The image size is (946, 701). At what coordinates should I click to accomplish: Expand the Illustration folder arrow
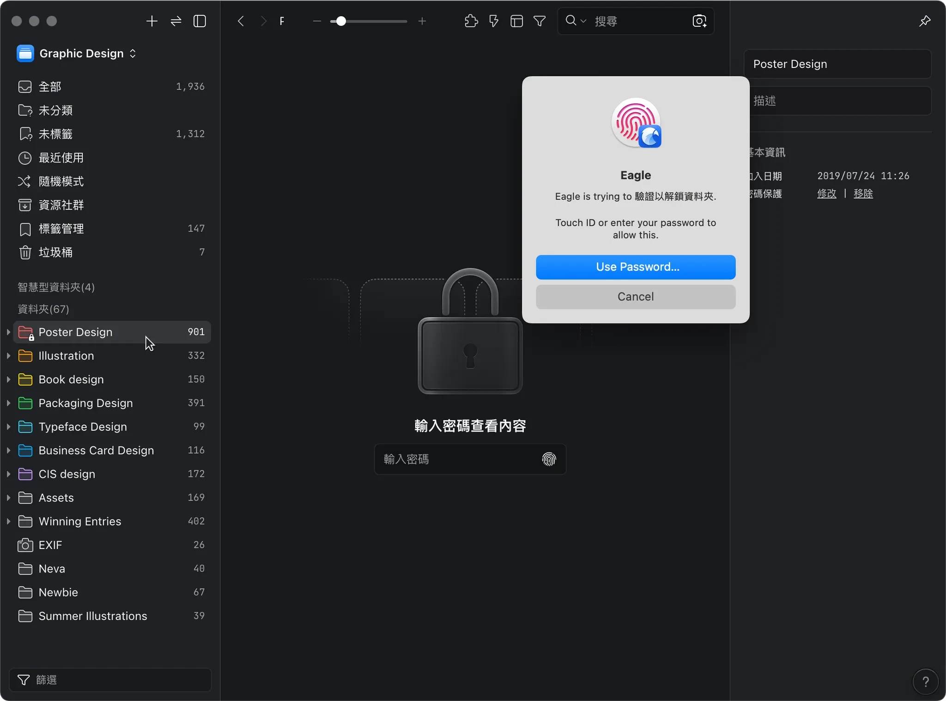8,356
